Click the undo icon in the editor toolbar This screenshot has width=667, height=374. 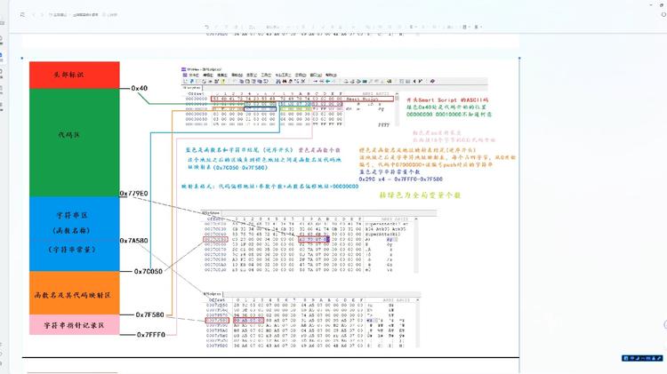click(x=206, y=27)
